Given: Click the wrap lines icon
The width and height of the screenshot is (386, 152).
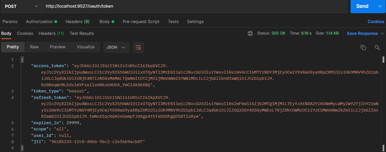Looking at the screenshot, I should (x=138, y=47).
